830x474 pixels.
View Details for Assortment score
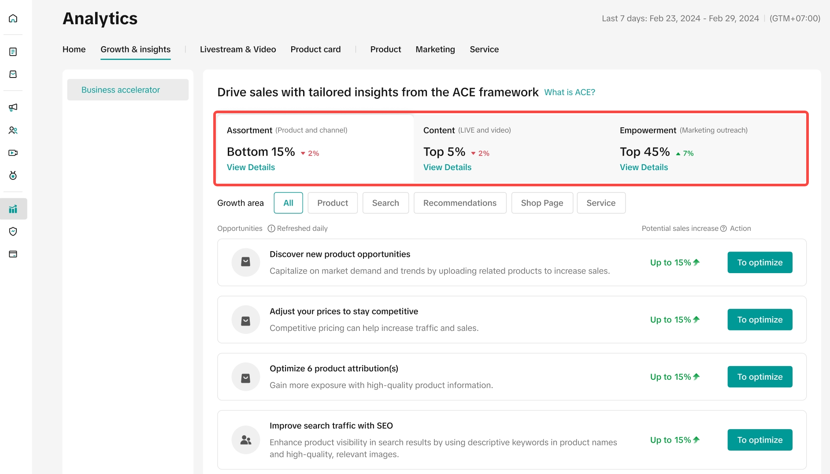(251, 167)
